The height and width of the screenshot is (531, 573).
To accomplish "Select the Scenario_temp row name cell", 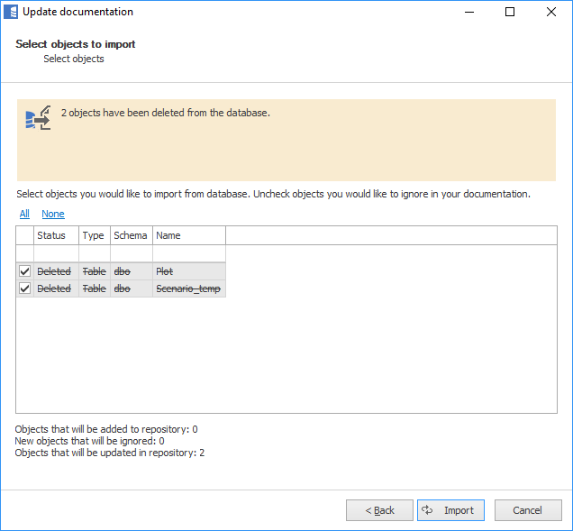I will click(188, 288).
